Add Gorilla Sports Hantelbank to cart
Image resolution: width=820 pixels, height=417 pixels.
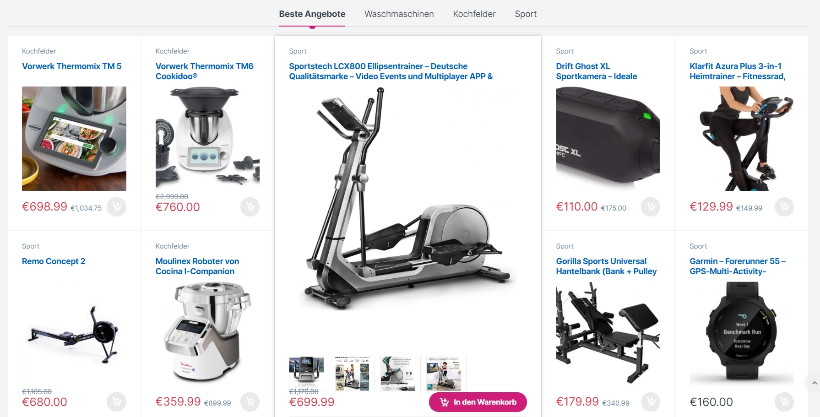click(x=651, y=402)
